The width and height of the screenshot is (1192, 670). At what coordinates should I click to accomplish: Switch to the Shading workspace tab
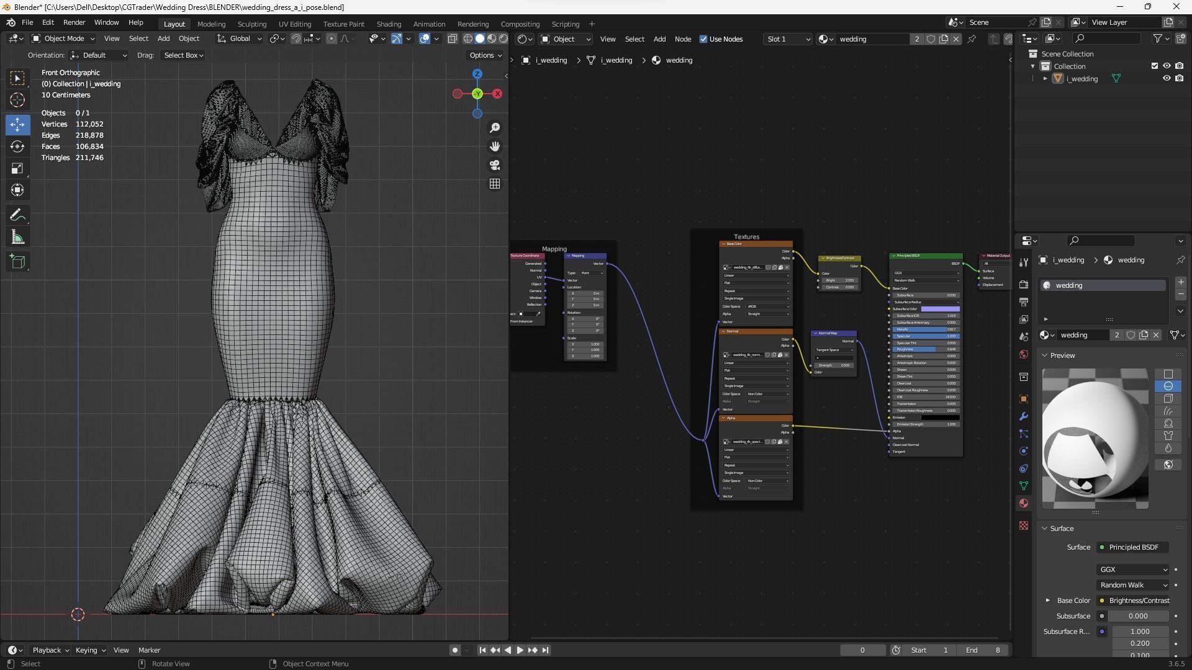click(x=389, y=24)
